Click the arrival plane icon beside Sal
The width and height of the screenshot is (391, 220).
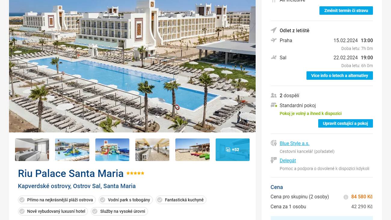click(x=274, y=57)
